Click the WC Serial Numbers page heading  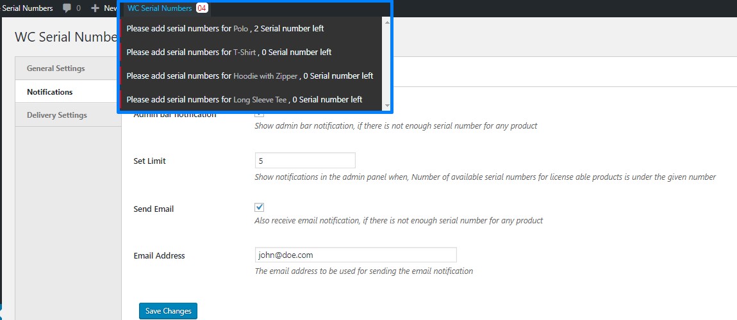pyautogui.click(x=66, y=38)
